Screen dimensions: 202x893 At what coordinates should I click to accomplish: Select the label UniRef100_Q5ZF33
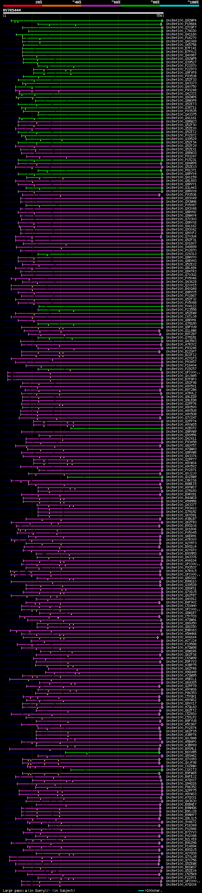(181, 80)
